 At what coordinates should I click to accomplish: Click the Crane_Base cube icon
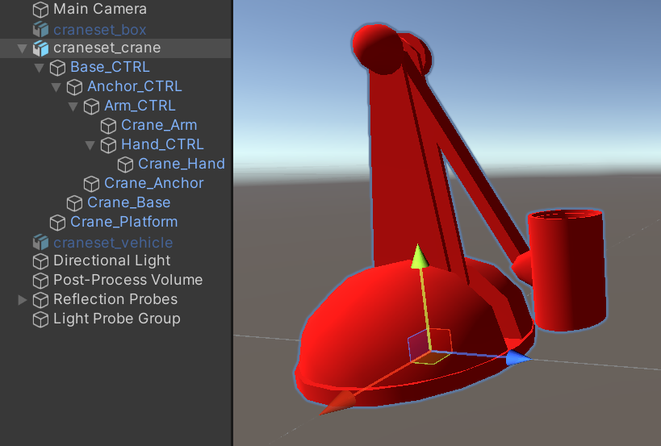[x=74, y=203]
